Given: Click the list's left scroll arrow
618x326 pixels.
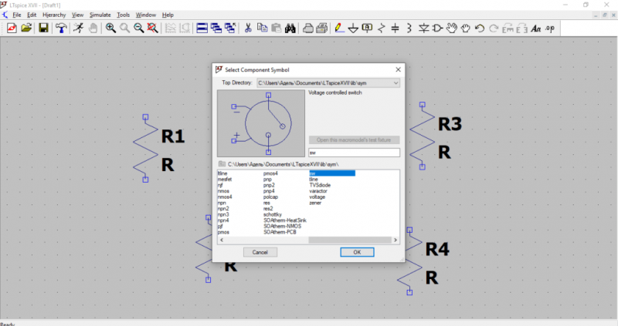Looking at the screenshot, I should (x=222, y=240).
